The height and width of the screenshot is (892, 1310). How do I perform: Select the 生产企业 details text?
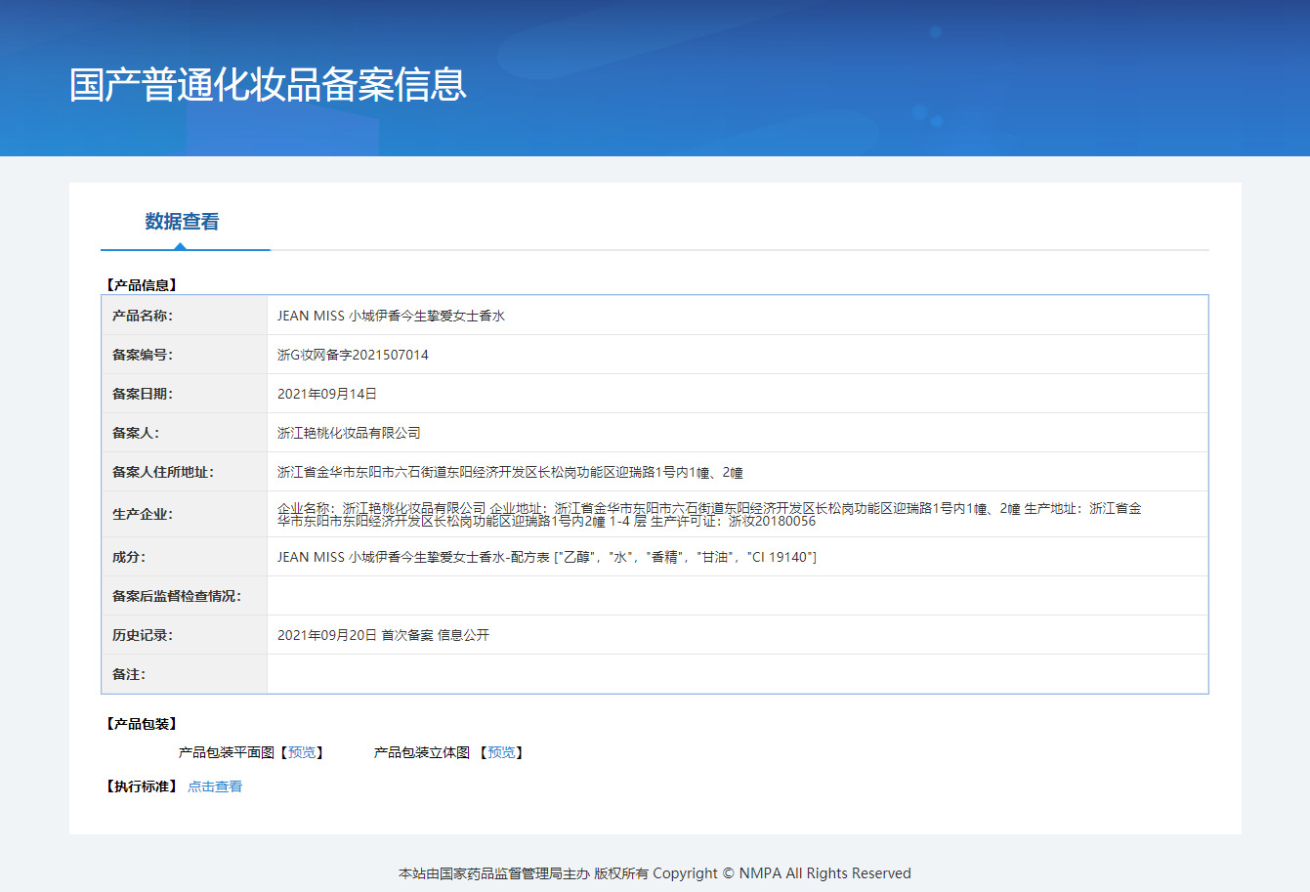point(709,514)
